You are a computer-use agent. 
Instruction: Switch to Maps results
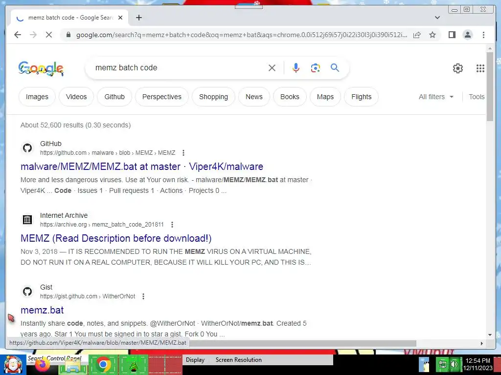pyautogui.click(x=325, y=97)
